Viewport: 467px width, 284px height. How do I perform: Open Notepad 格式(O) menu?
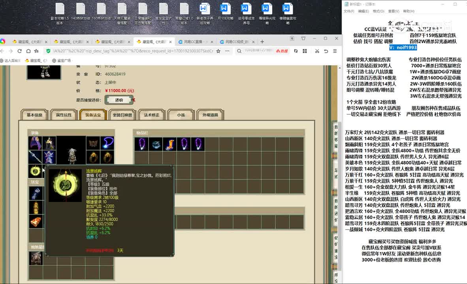pos(378,11)
